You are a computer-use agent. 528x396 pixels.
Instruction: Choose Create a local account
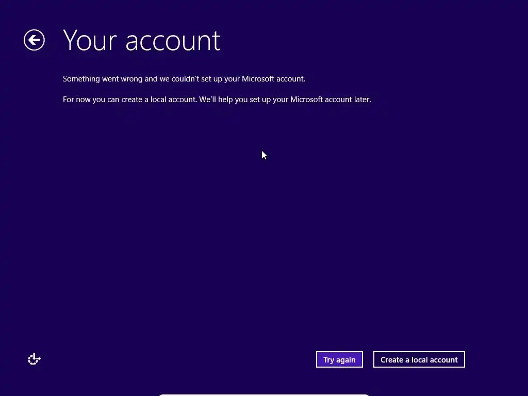(x=419, y=359)
